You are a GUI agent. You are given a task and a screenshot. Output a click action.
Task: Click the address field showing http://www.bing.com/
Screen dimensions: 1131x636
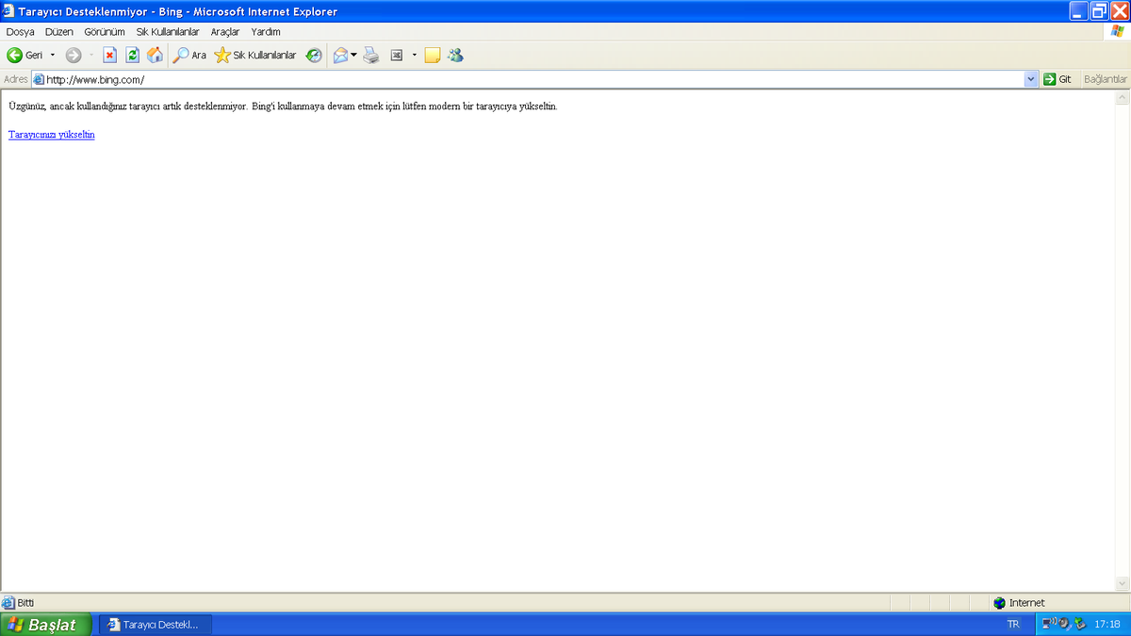534,79
